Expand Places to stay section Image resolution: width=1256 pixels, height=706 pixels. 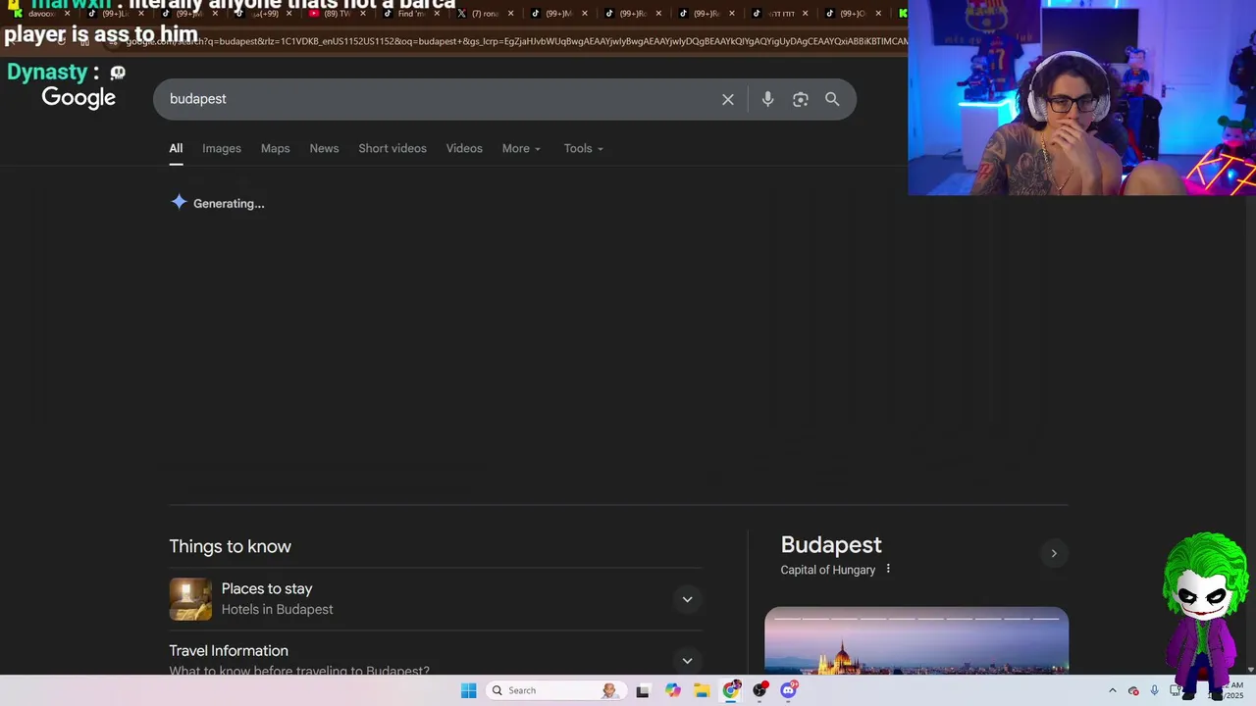(687, 599)
